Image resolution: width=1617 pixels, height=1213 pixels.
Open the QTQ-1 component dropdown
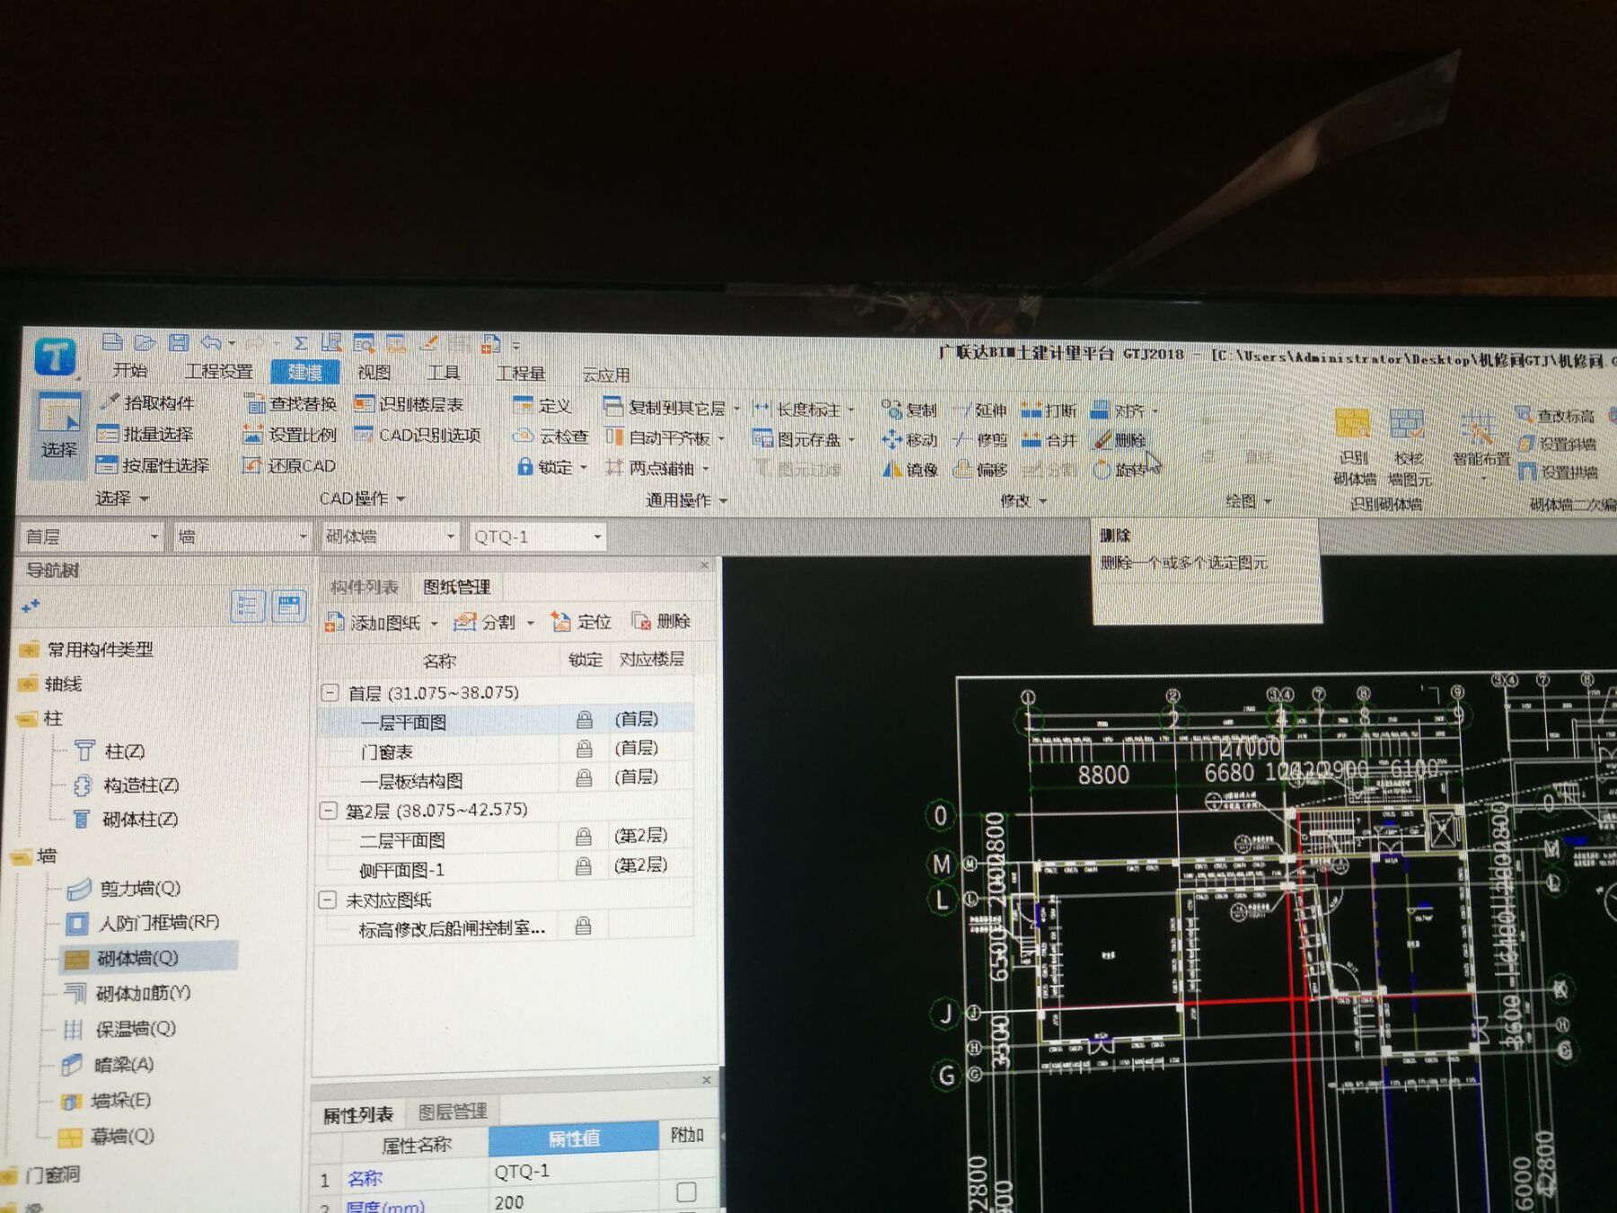596,537
